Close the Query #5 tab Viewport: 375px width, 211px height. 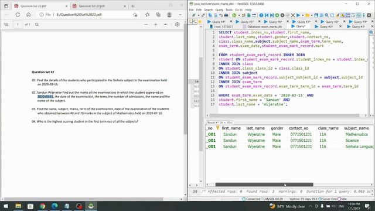click(x=259, y=22)
